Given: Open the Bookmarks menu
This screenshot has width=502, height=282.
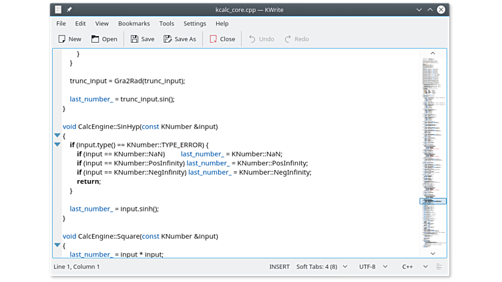Looking at the screenshot, I should click(134, 23).
